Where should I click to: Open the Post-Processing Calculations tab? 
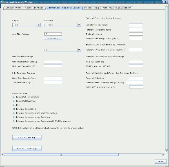point(117,8)
